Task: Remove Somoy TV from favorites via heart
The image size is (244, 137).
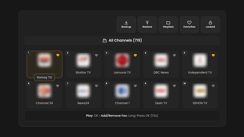Action: point(58,55)
